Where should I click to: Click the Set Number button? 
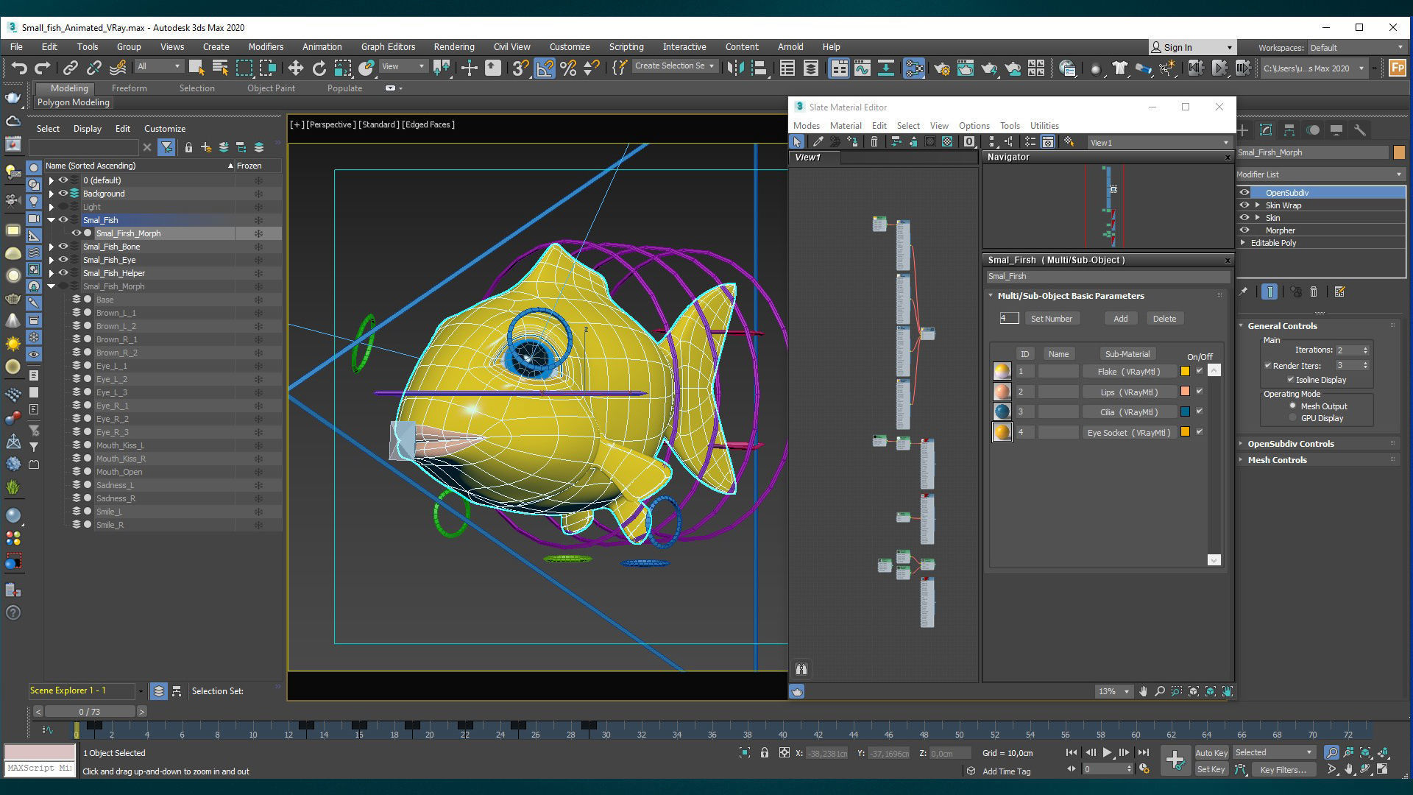tap(1051, 319)
